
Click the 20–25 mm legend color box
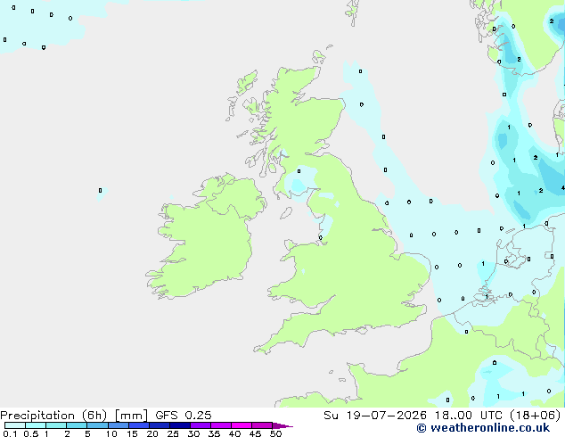tap(159, 425)
